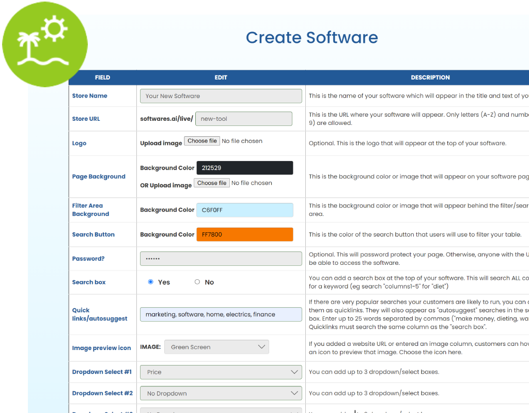529x413 pixels.
Task: Disable the Search box by selecting No
Action: pos(197,282)
